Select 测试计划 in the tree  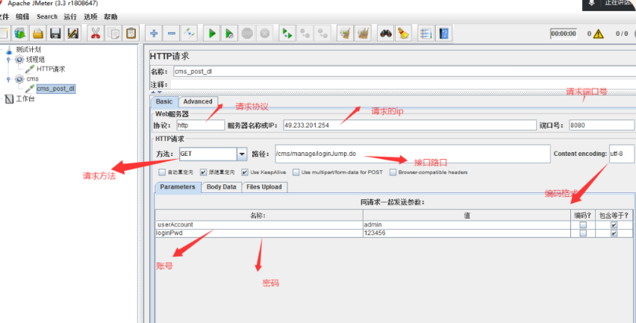pos(28,50)
